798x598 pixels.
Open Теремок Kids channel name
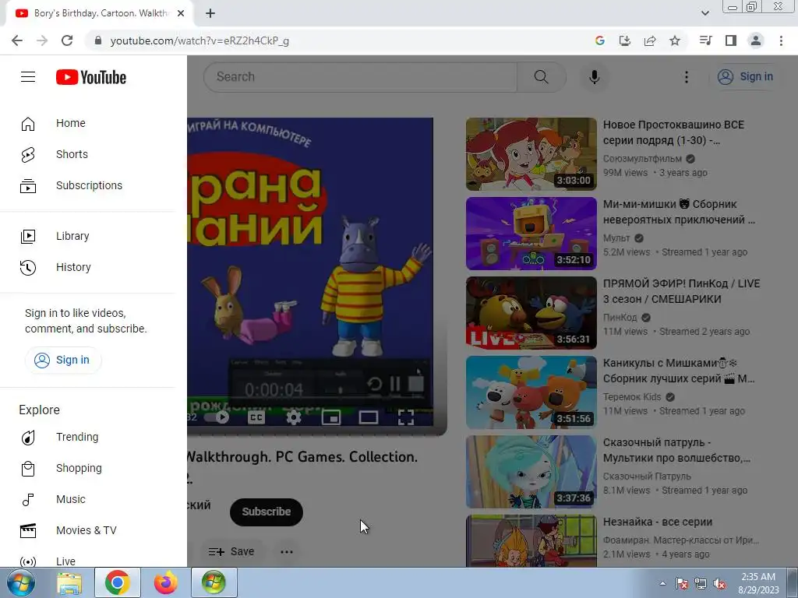click(x=632, y=396)
